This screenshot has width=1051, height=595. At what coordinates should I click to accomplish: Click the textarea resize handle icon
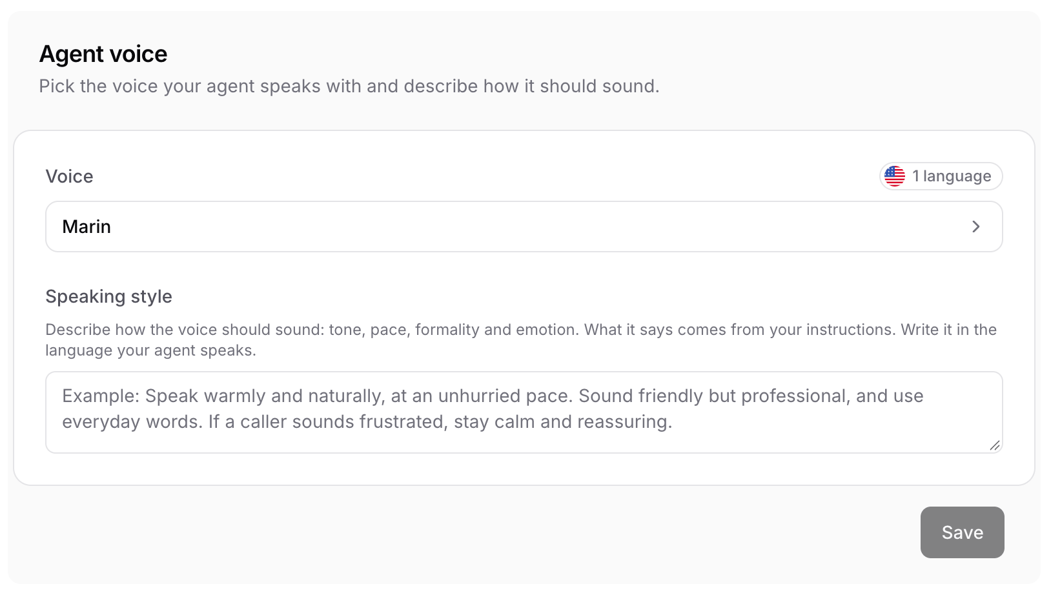[x=994, y=445]
